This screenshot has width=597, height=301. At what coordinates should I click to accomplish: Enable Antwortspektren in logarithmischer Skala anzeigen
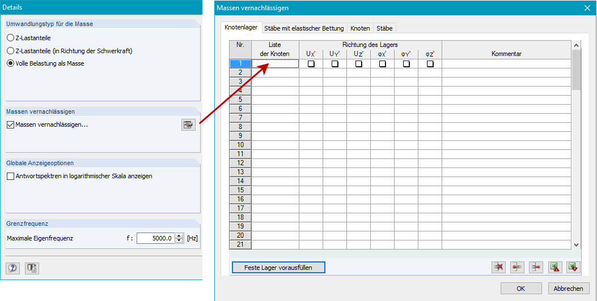(11, 176)
